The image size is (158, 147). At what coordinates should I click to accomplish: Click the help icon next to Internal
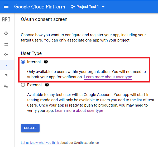point(46,62)
